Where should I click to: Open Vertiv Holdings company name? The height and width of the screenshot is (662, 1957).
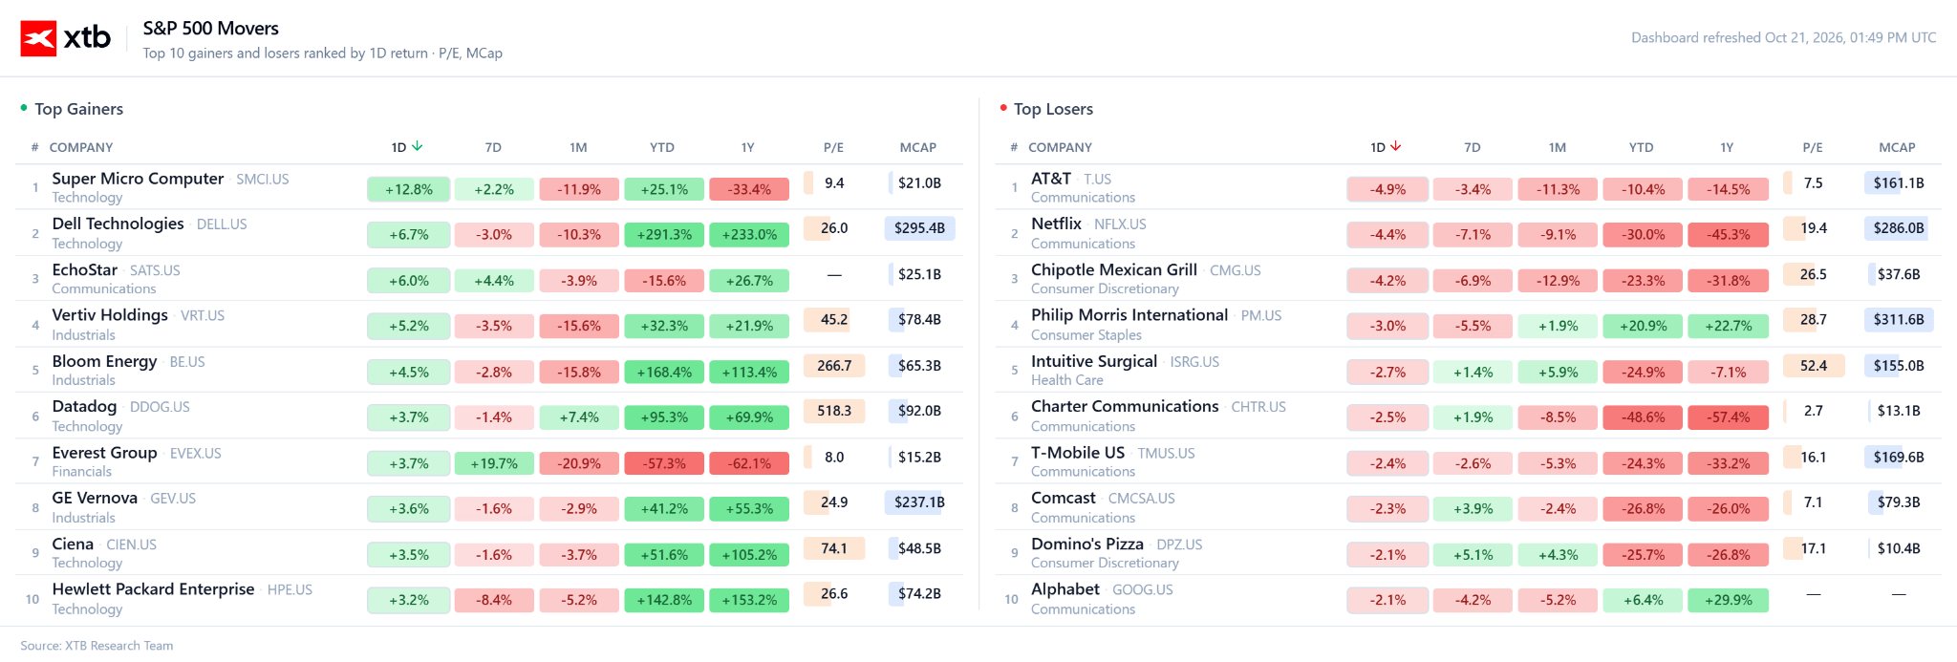110,315
